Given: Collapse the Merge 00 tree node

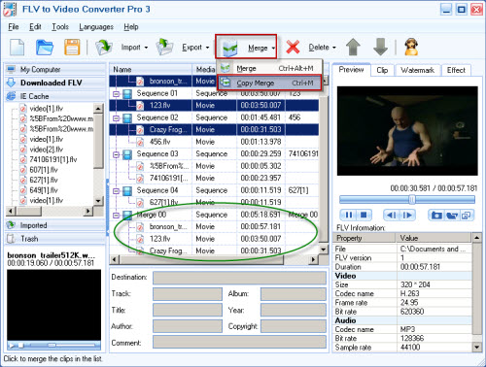Looking at the screenshot, I should pyautogui.click(x=116, y=216).
